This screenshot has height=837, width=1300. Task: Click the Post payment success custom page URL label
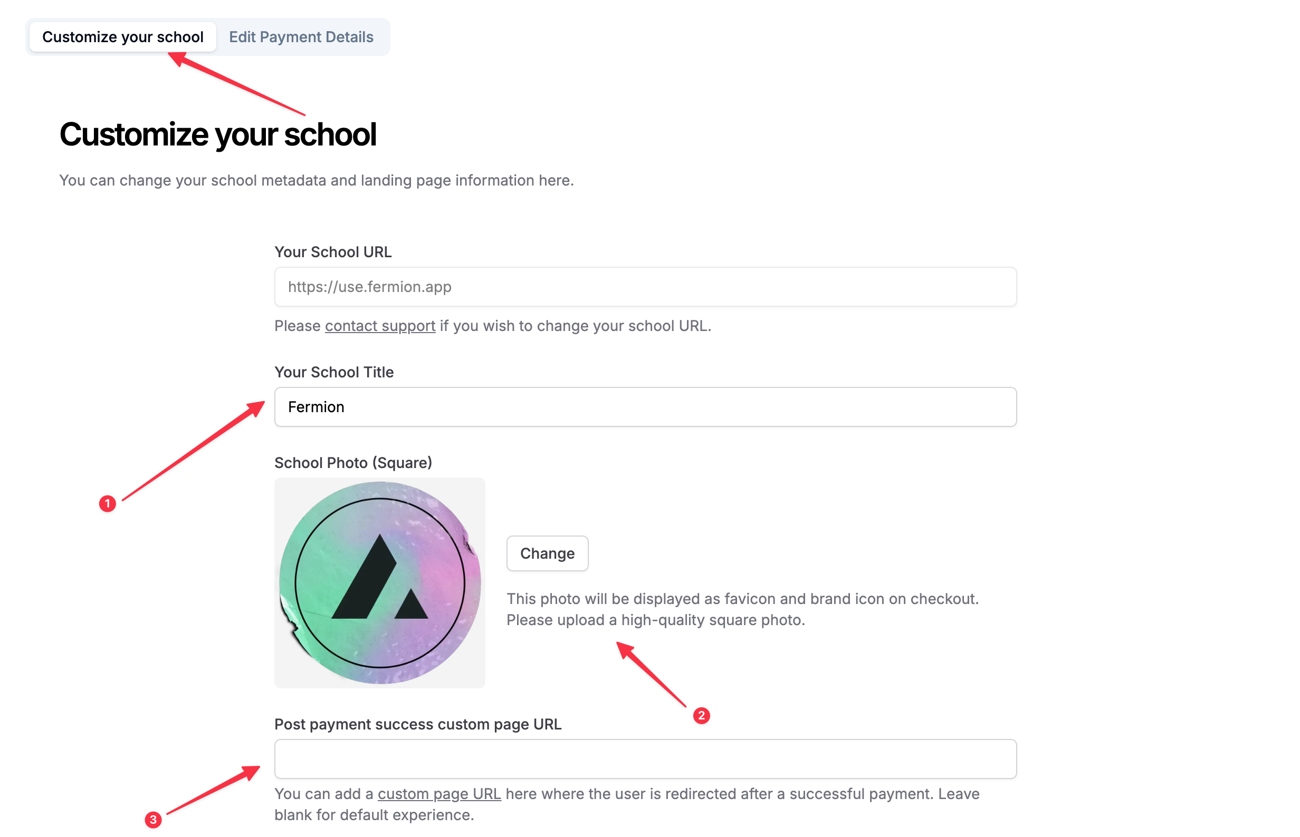click(418, 725)
